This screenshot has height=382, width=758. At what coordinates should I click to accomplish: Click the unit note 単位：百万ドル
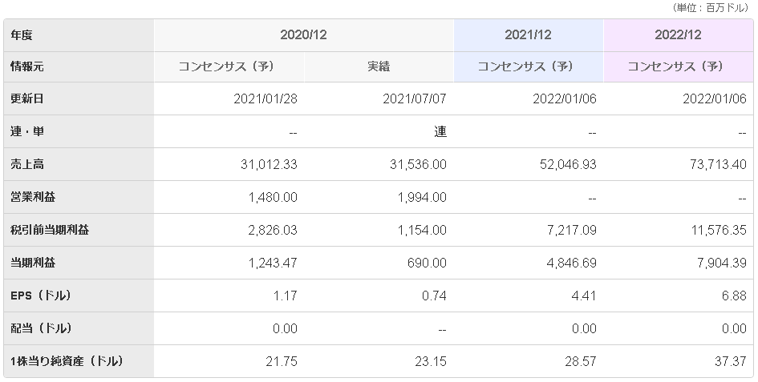pyautogui.click(x=711, y=7)
